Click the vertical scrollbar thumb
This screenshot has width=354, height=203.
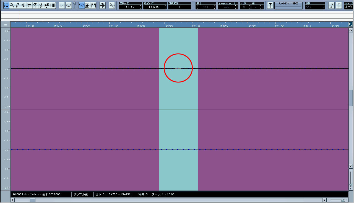[351, 98]
